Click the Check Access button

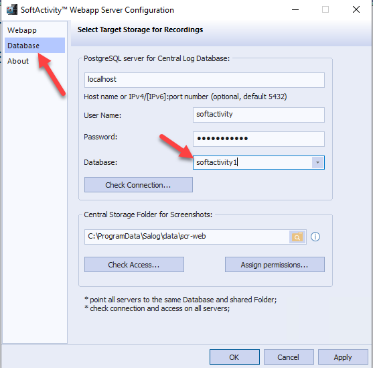tap(134, 264)
